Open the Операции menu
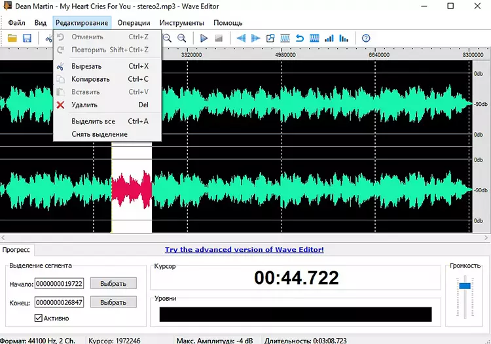The height and width of the screenshot is (344, 491). [x=134, y=23]
